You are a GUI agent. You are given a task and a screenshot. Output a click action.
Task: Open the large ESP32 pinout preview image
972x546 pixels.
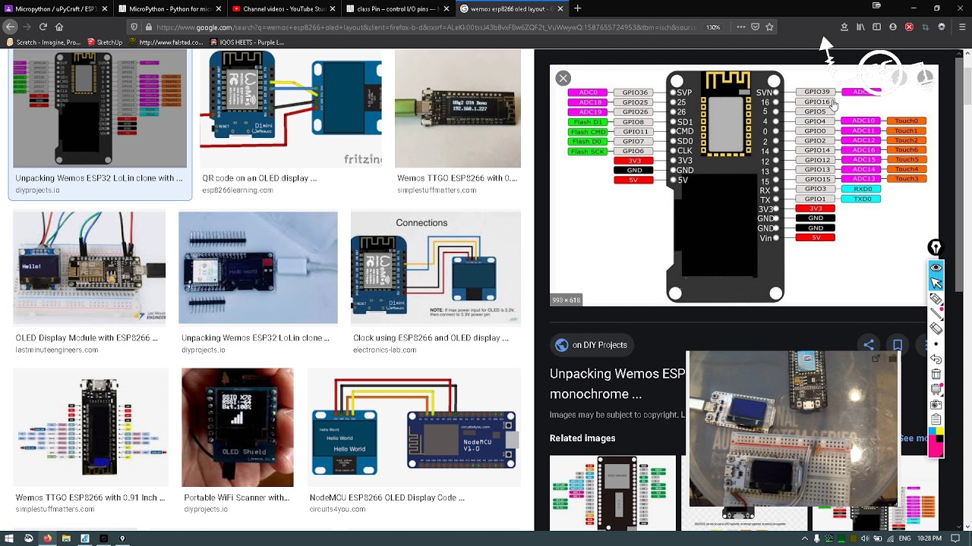[x=744, y=185]
